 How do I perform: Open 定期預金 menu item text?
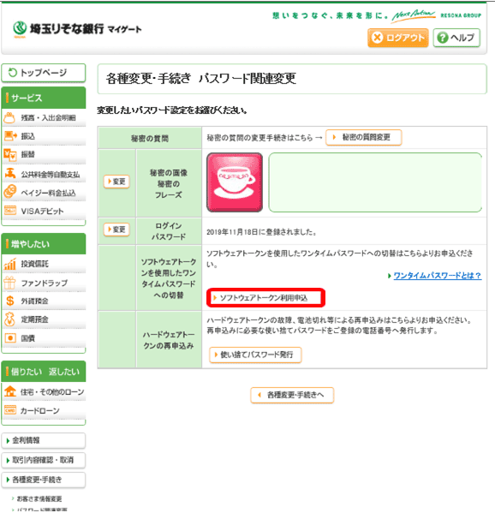(x=34, y=319)
